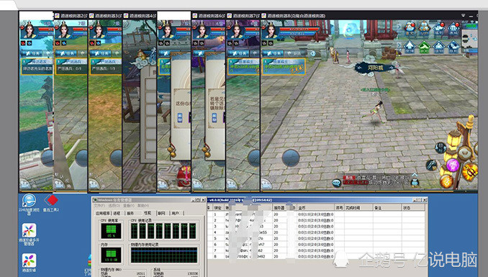
Task: Use the large orange fire attack skill
Action: tap(469, 171)
